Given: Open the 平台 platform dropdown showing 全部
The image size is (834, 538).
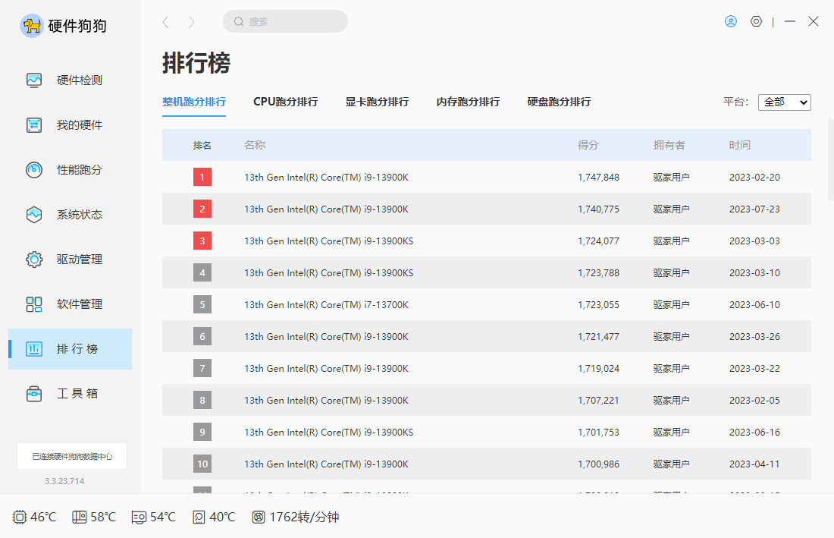Looking at the screenshot, I should (x=784, y=102).
